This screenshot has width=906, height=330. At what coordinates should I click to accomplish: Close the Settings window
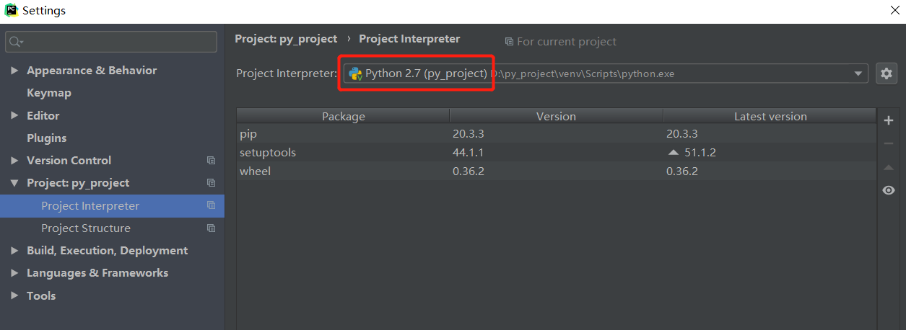(894, 10)
